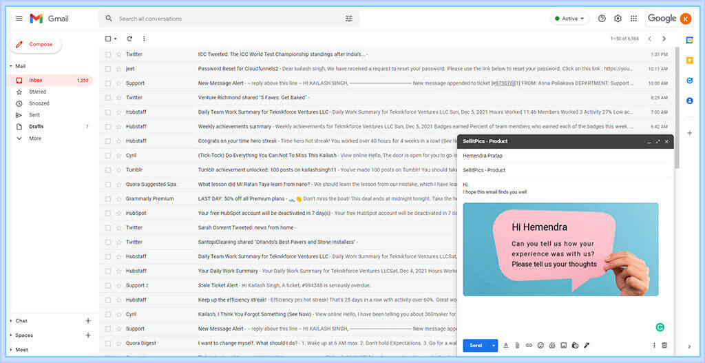Open the Google apps grid
This screenshot has height=363, width=705.
coord(633,19)
